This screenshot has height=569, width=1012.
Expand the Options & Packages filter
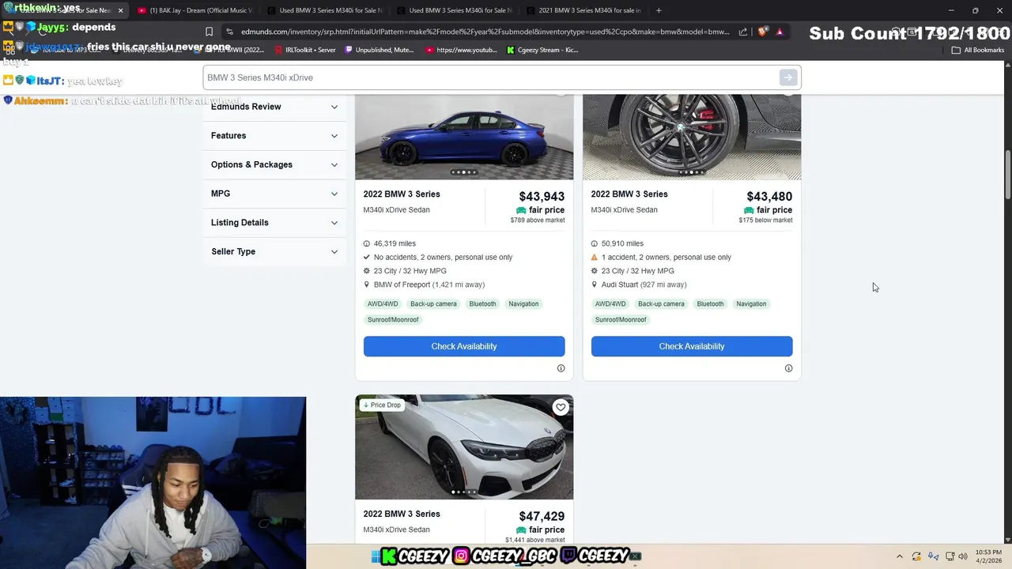(274, 164)
